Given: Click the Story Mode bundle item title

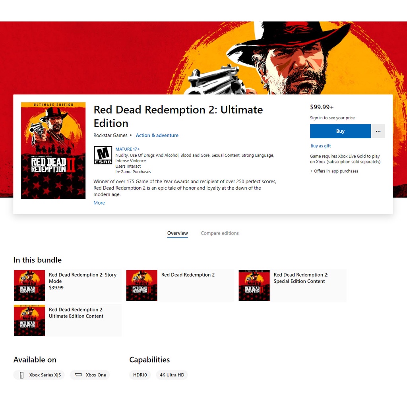Looking at the screenshot, I should click(x=83, y=278).
